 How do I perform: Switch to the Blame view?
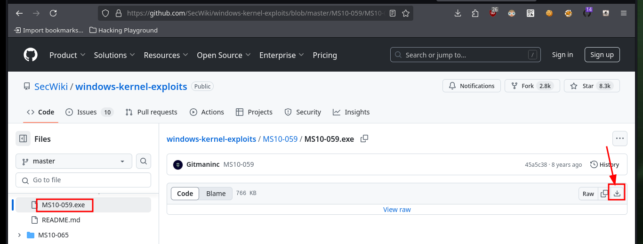click(x=216, y=194)
